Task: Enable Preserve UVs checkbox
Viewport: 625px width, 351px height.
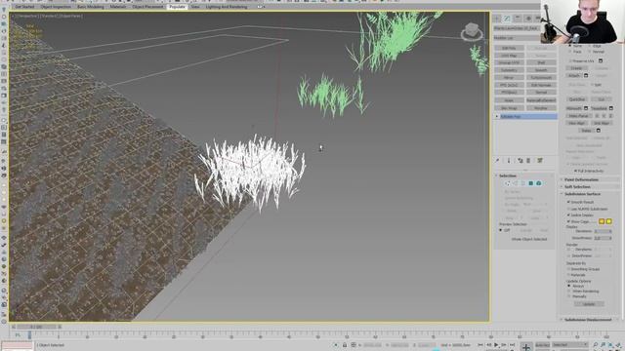Action: point(570,60)
